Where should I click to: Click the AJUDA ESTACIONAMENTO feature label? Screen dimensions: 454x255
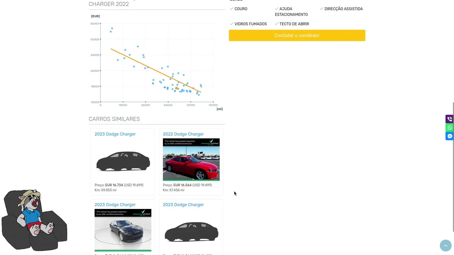291,12
